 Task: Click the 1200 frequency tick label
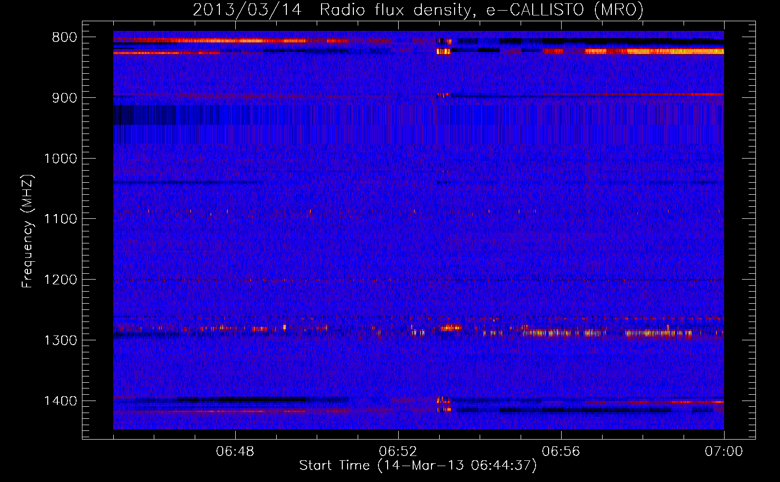60,280
